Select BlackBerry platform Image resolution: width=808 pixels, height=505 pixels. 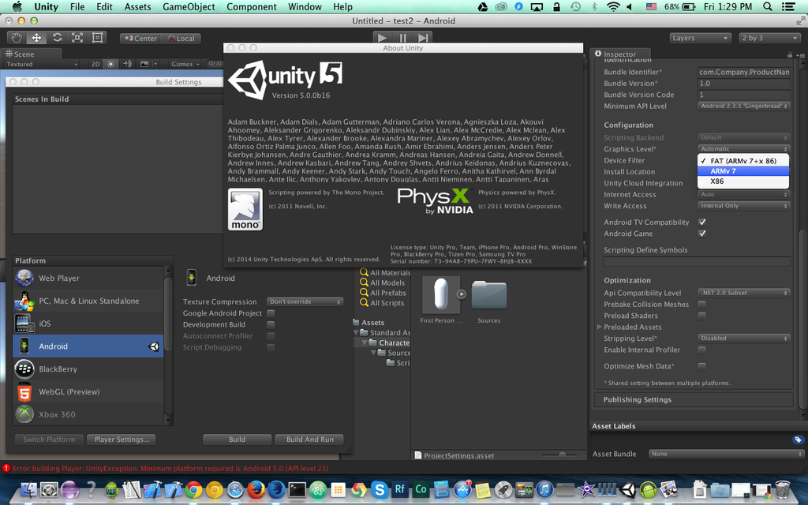click(88, 369)
